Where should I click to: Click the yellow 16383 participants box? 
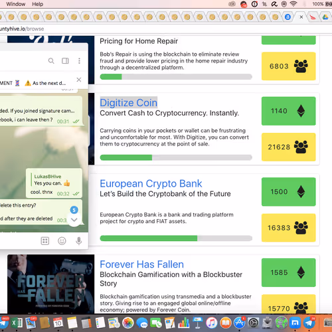[x=289, y=228]
